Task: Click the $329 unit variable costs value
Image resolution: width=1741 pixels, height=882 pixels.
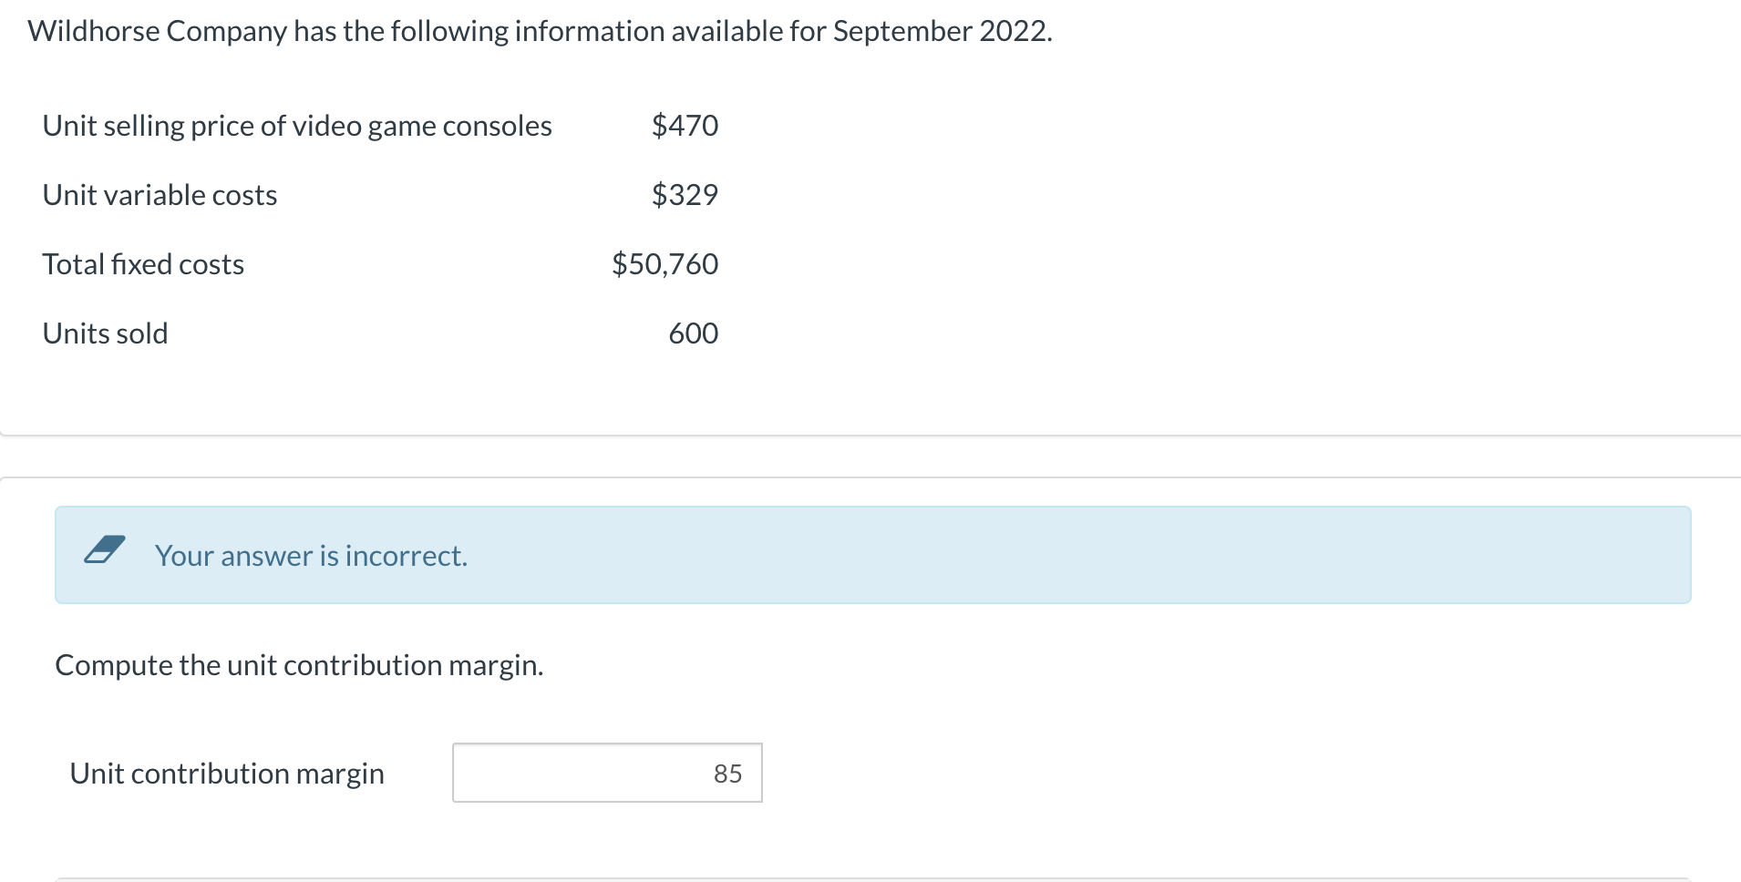Action: [x=685, y=195]
